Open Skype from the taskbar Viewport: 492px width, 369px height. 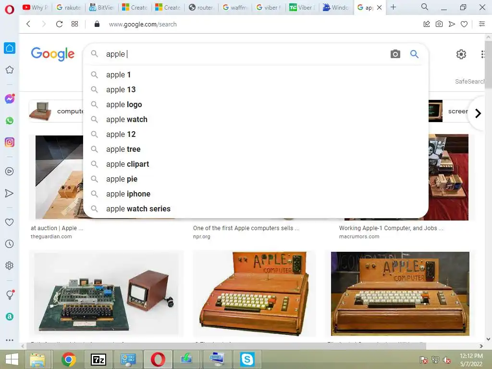coord(247,359)
